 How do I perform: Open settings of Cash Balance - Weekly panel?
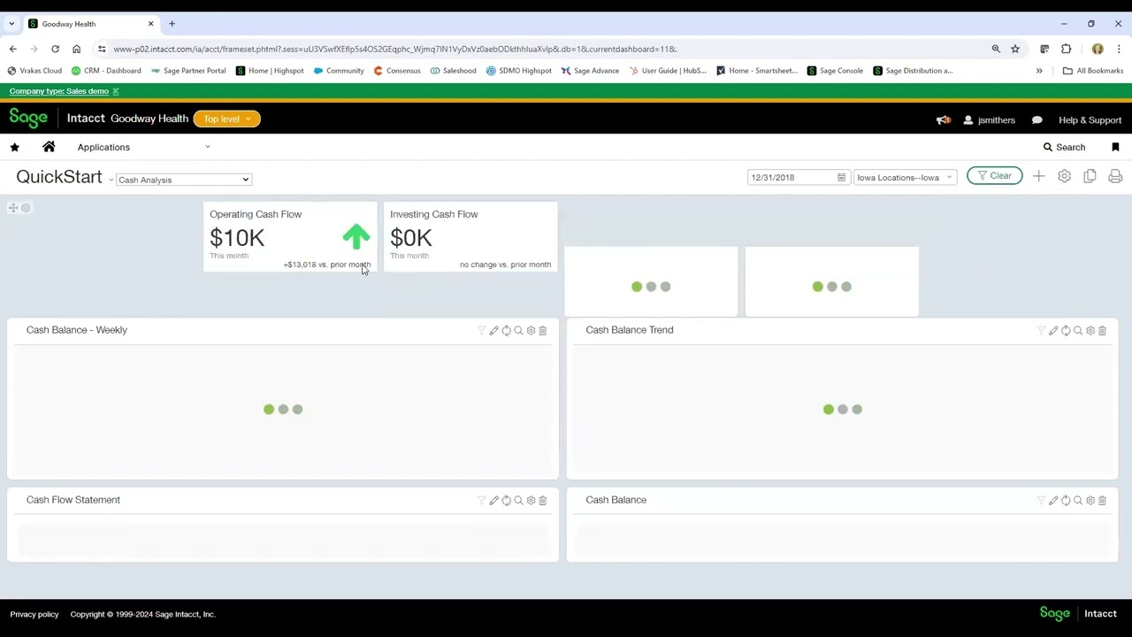531,330
